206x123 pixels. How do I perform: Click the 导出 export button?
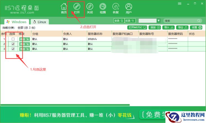(x=182, y=27)
